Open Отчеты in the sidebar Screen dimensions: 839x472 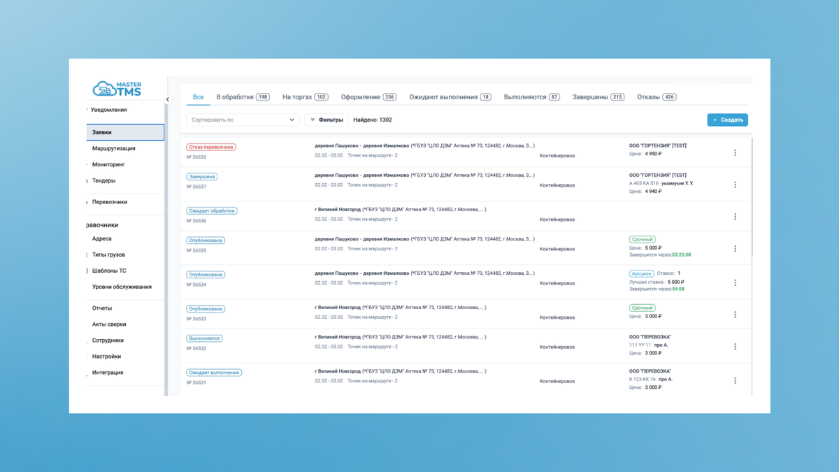click(x=102, y=308)
